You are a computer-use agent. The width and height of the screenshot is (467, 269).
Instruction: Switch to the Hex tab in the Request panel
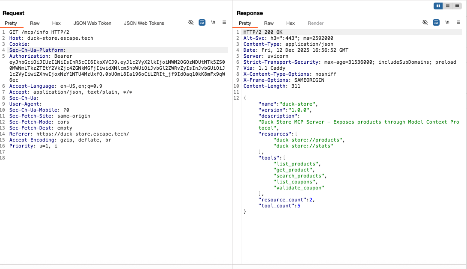56,23
